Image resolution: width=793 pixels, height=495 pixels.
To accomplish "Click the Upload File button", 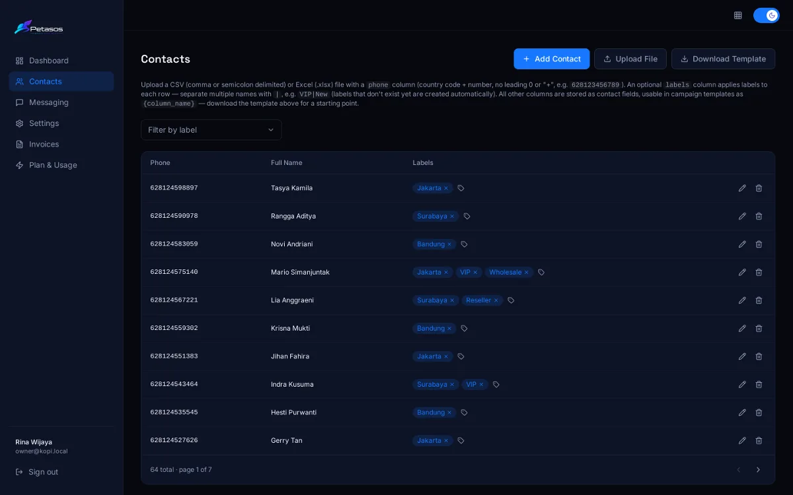I will click(630, 59).
